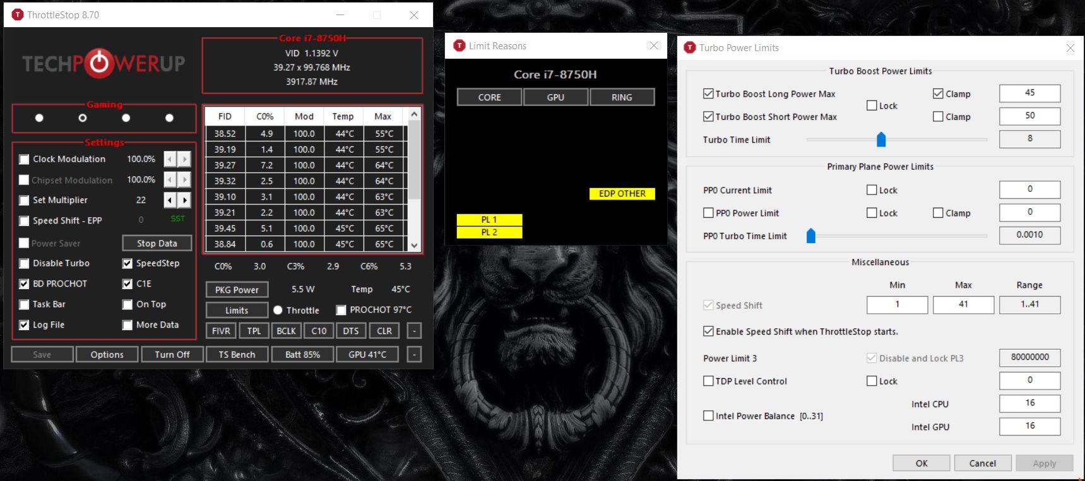
Task: Open the Options button
Action: (107, 355)
